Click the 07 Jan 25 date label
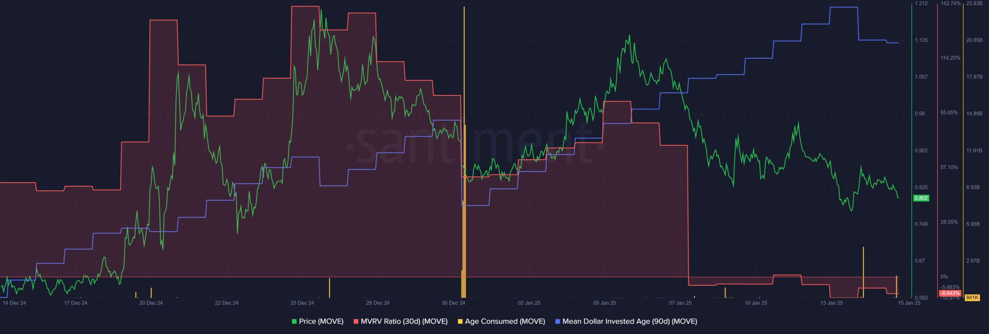This screenshot has width=989, height=334. click(680, 303)
